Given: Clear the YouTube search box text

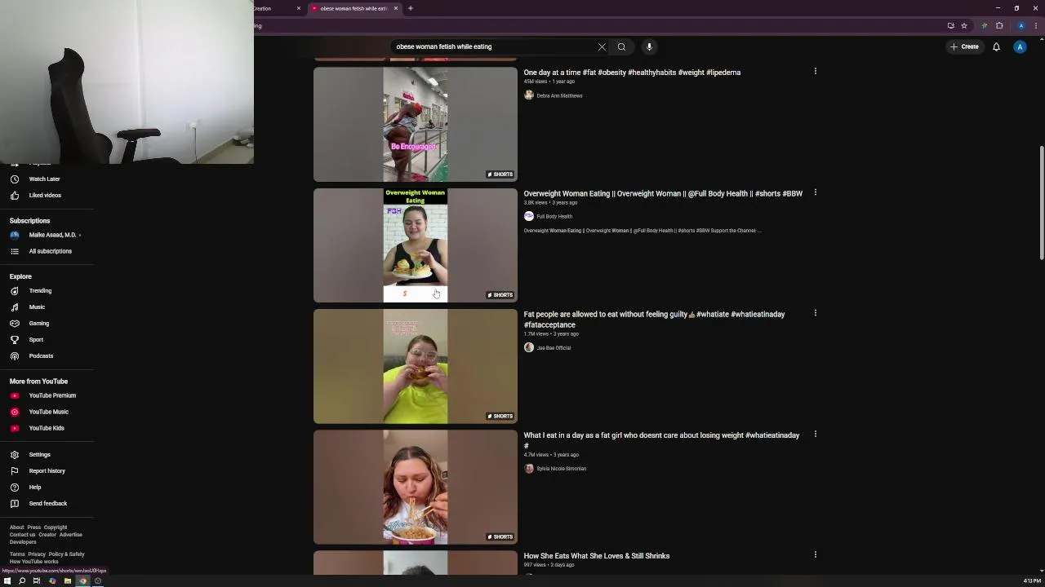Looking at the screenshot, I should (x=602, y=46).
